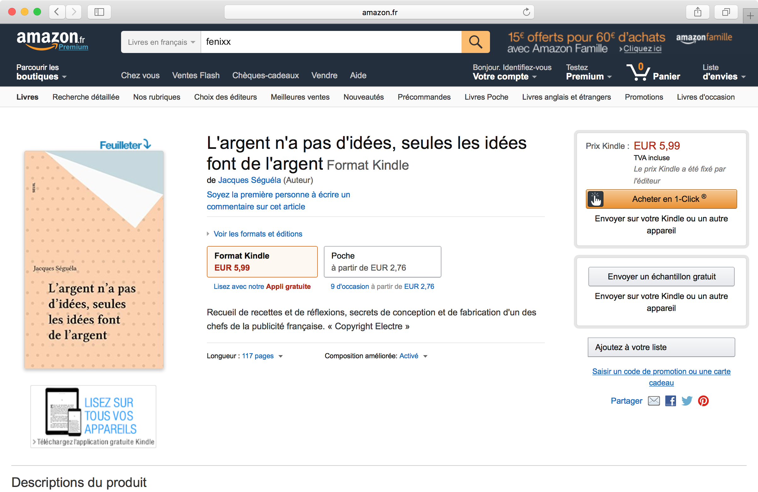The image size is (758, 492).
Task: Share the book on Twitter
Action: [x=687, y=401]
